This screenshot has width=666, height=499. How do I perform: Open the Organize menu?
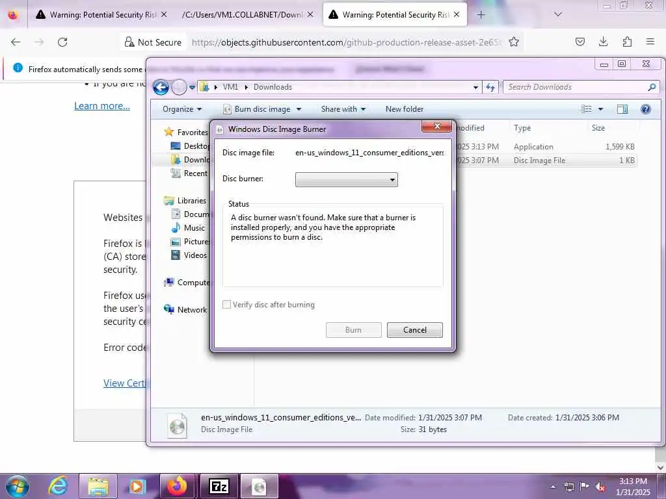click(x=182, y=109)
